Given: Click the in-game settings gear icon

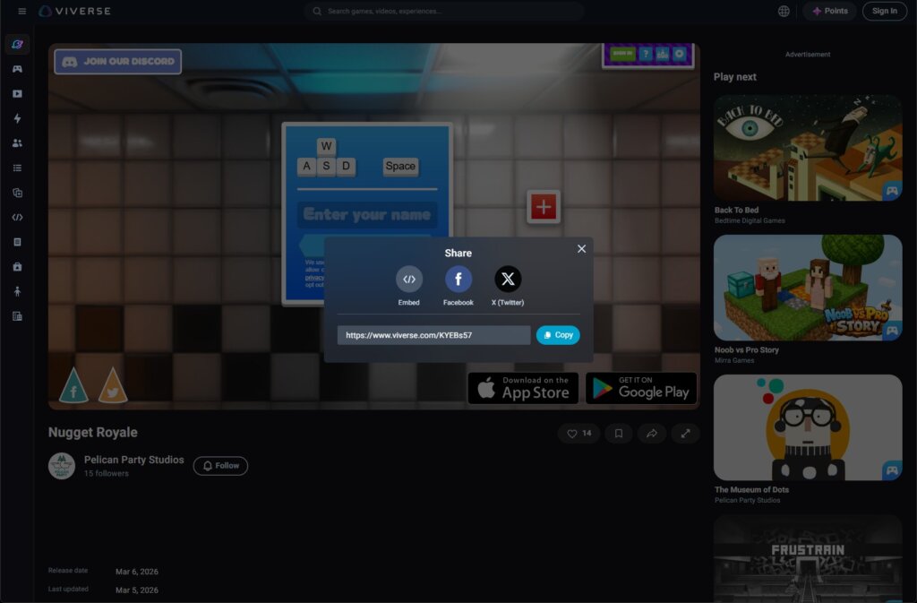Looking at the screenshot, I should click(x=680, y=54).
